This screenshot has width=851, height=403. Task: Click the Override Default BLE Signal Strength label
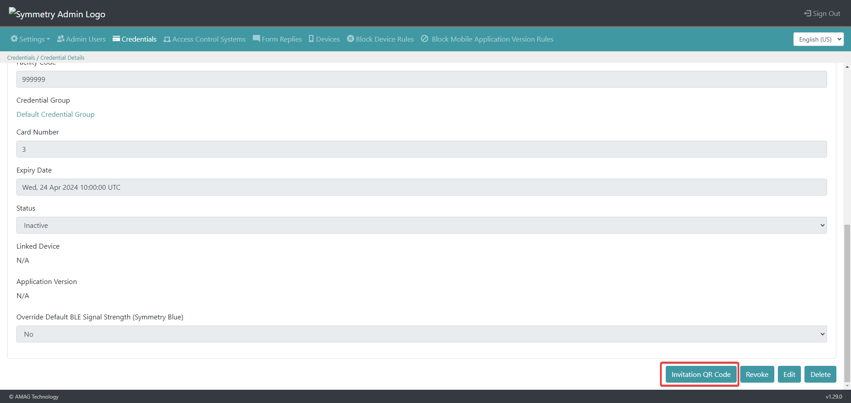(100, 317)
